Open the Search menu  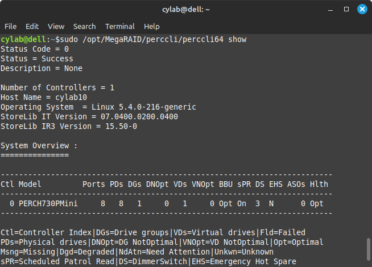point(84,26)
